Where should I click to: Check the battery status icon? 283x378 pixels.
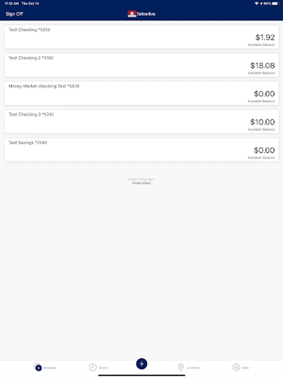click(275, 3)
